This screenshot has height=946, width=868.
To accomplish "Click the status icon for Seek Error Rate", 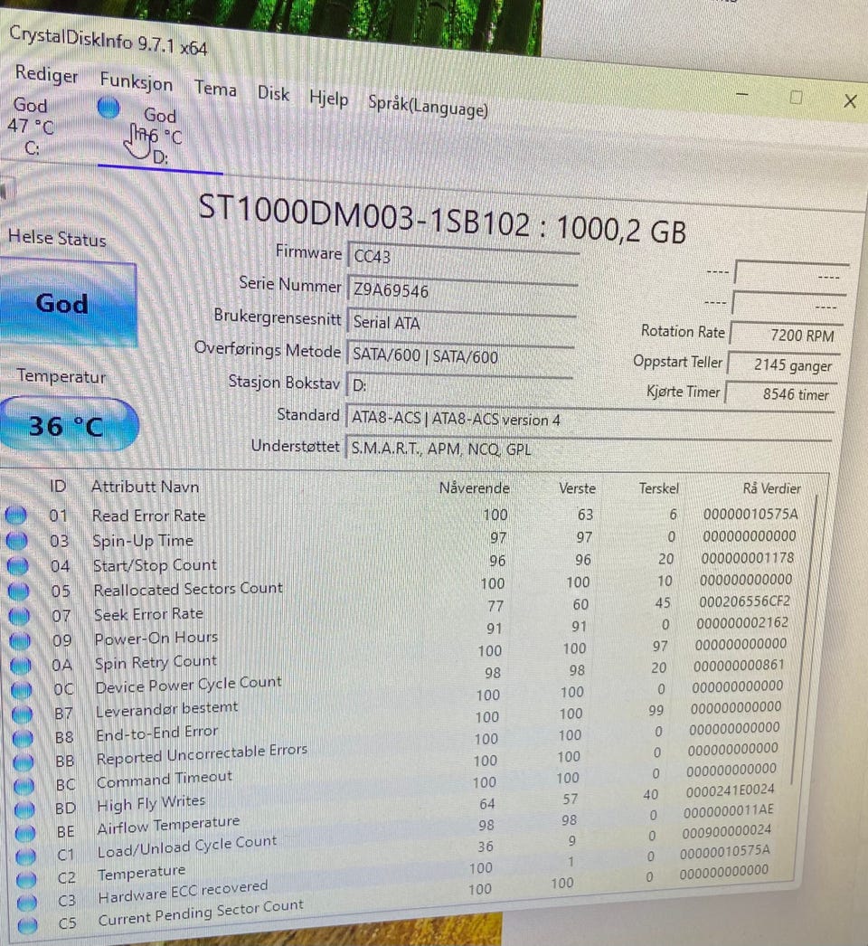I will tap(19, 615).
